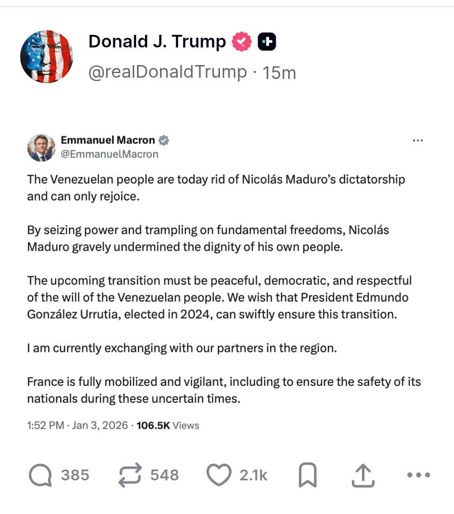Viewport: 454px width, 514px height.
Task: Open the post's bottom more-options menu
Action: (419, 475)
